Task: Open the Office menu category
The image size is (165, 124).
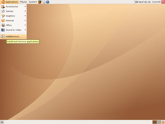Action: [13, 25]
